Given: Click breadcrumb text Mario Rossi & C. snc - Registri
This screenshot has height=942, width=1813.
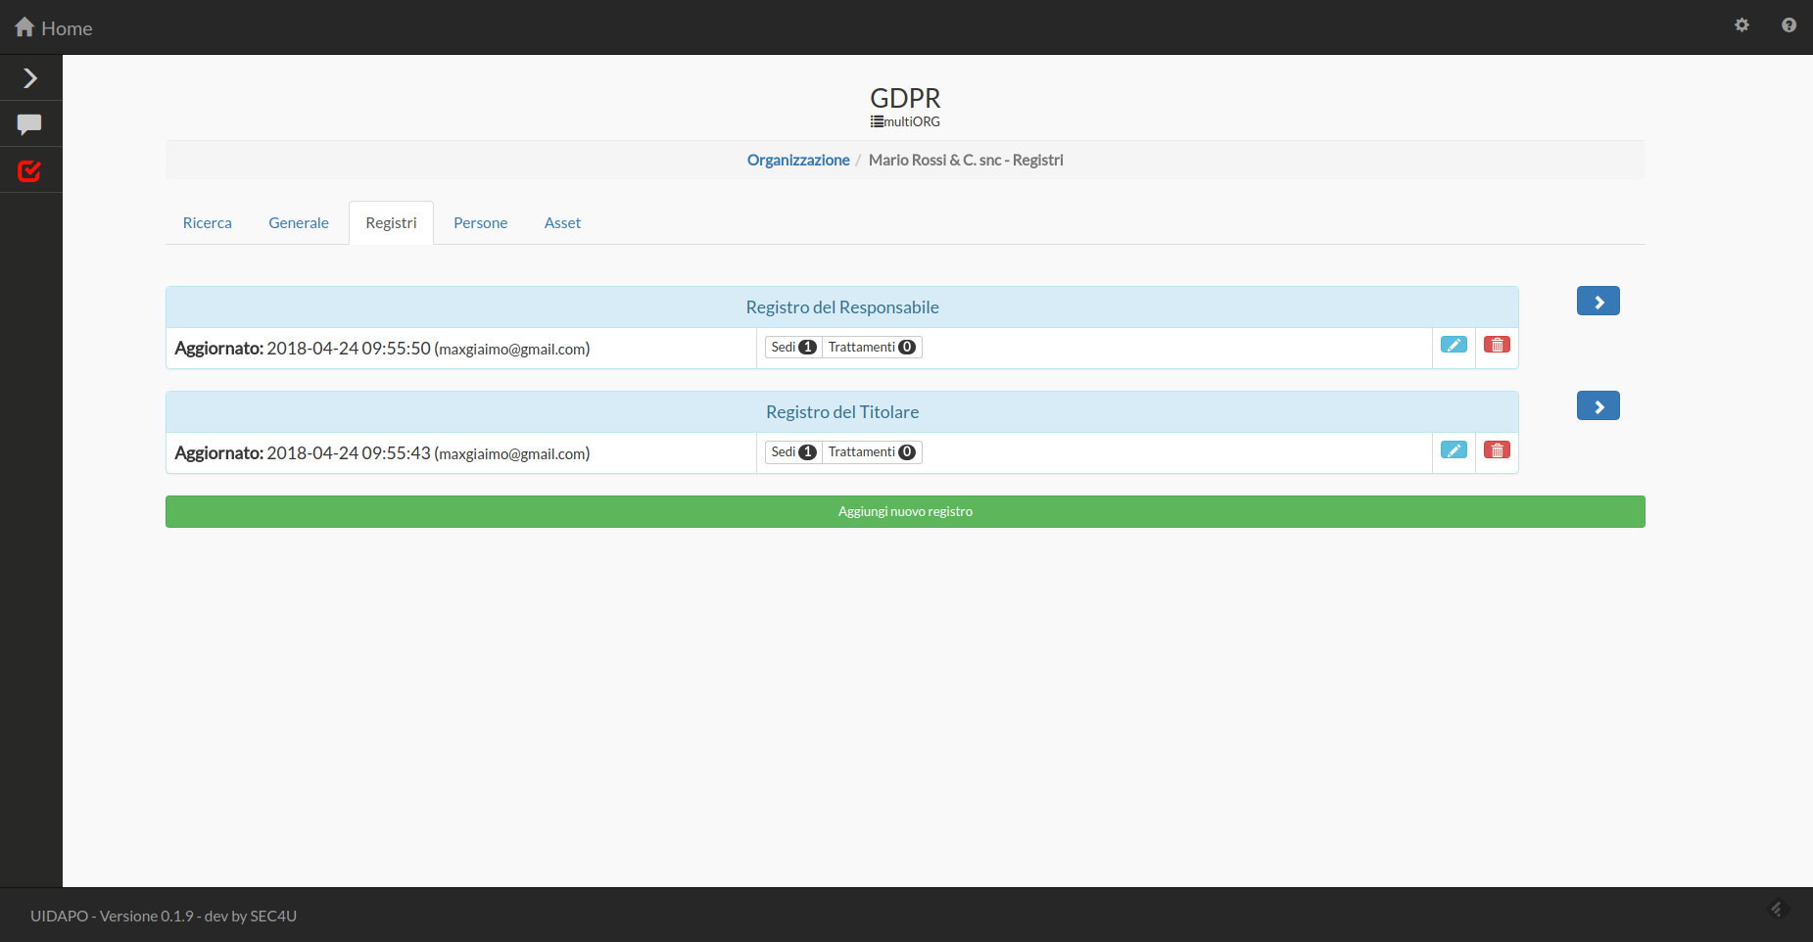Looking at the screenshot, I should pos(966,160).
